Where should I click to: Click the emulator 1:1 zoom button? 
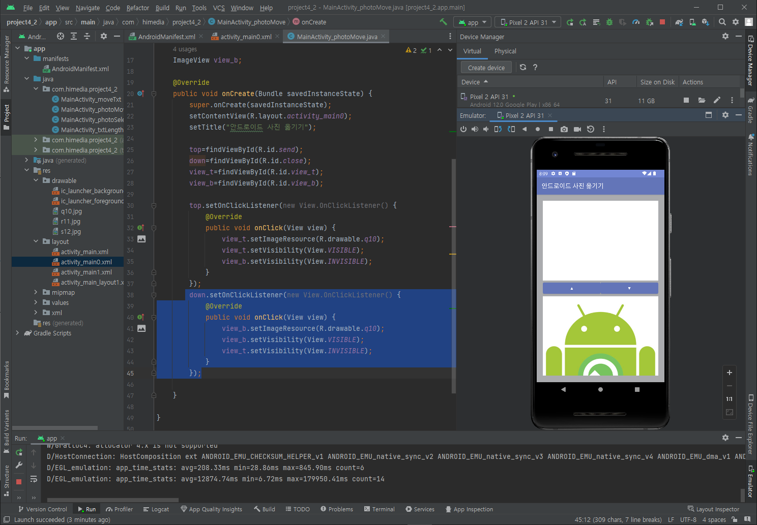pyautogui.click(x=730, y=399)
